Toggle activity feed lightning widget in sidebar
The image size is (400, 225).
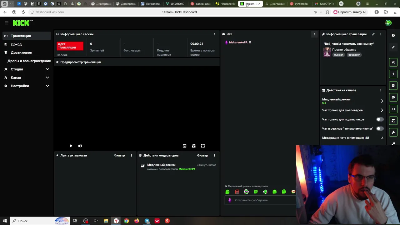393,74
